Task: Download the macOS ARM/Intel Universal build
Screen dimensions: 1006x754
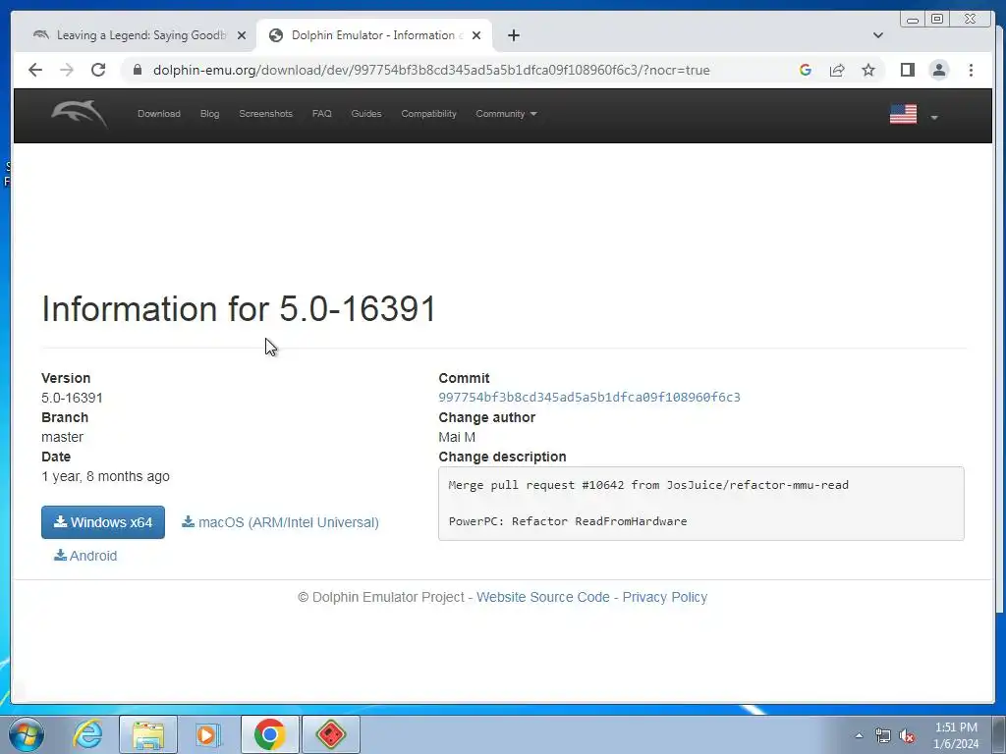Action: coord(280,522)
